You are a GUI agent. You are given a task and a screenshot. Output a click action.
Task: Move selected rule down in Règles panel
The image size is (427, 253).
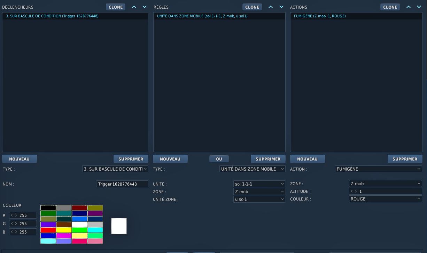(x=281, y=7)
